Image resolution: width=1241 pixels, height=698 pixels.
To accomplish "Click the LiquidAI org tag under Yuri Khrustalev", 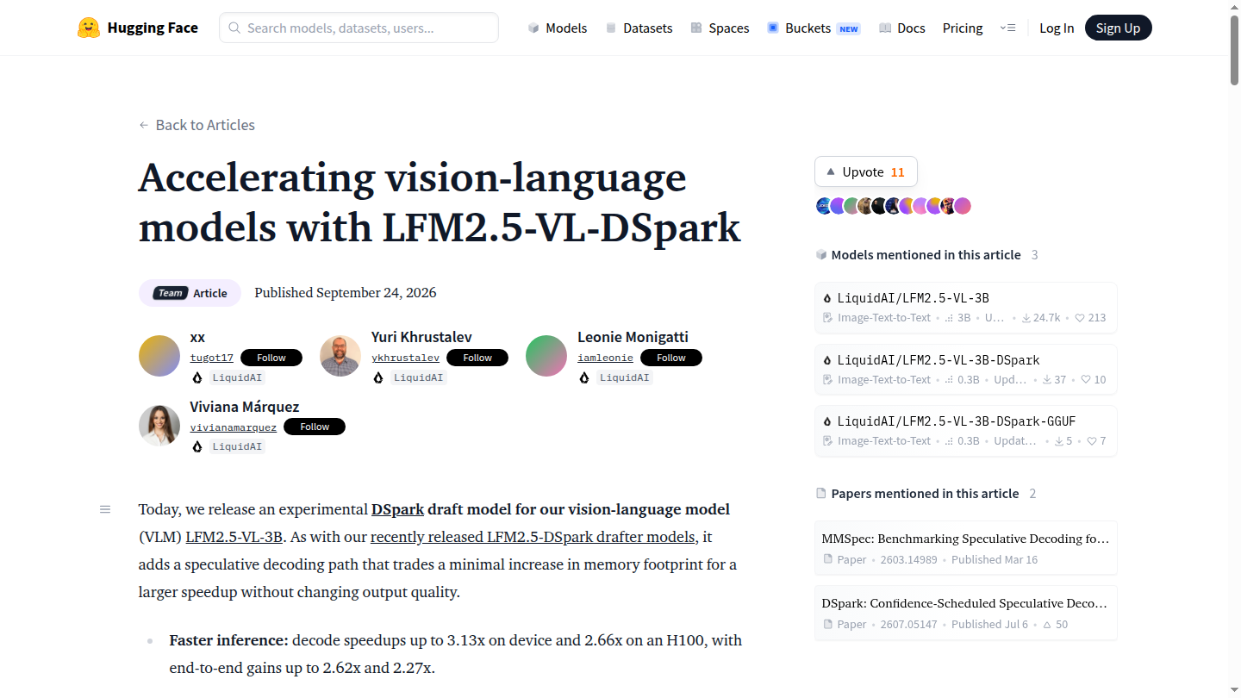I will click(x=418, y=377).
